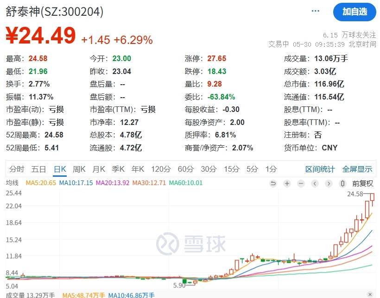Click the 跌停 18.43 value
This screenshot has height=298, width=380.
217,71
